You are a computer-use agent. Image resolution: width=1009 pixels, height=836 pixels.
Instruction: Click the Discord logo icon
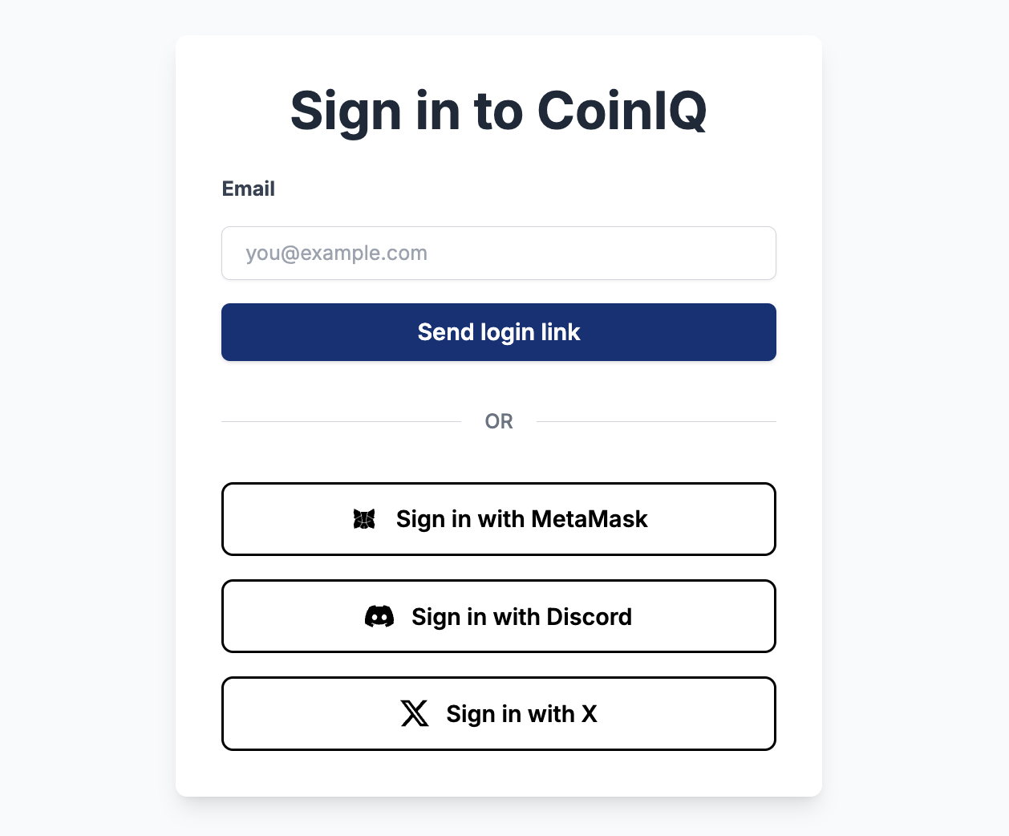click(x=379, y=616)
